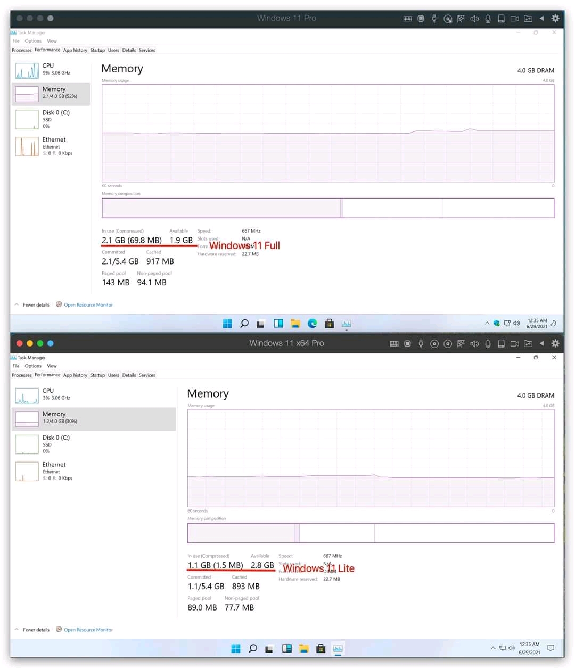
Task: Open Search in Windows 11 Pro window taskbar
Action: pyautogui.click(x=244, y=324)
